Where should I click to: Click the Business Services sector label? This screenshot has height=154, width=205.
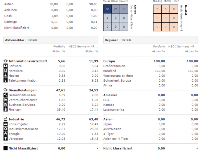coord(22,105)
